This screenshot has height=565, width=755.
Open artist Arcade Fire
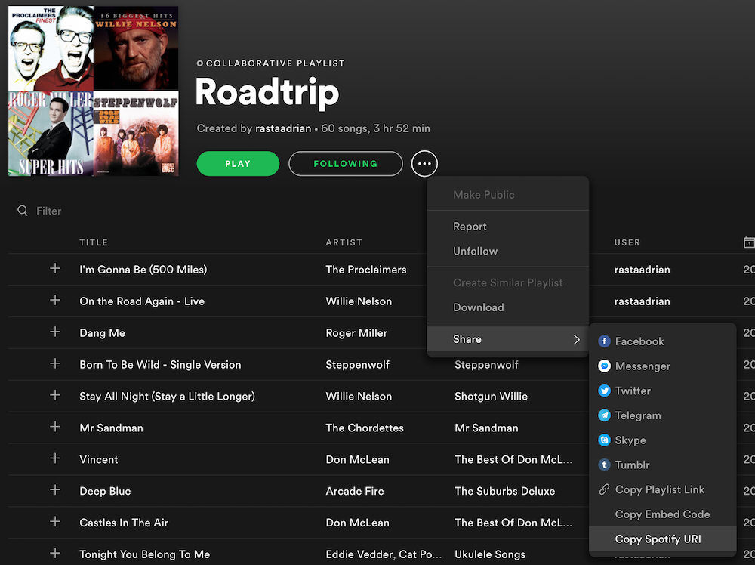click(x=355, y=491)
